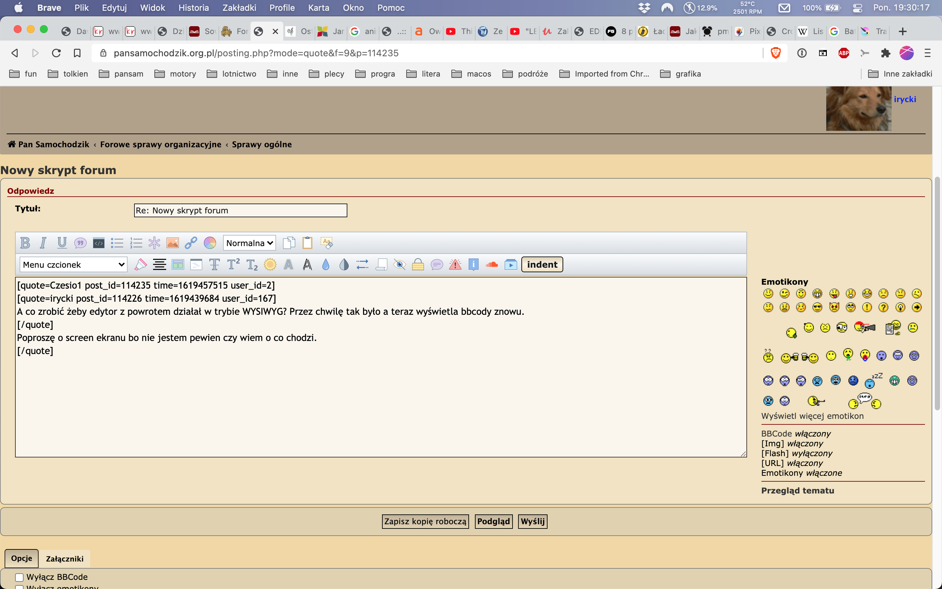942x589 pixels.
Task: Expand the Menu czcionek dropdown
Action: point(73,264)
